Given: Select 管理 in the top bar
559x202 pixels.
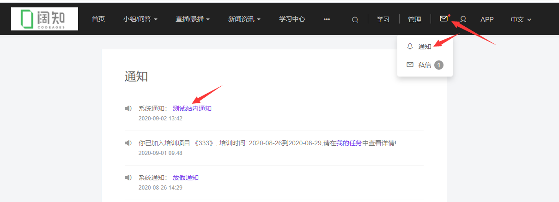Looking at the screenshot, I should click(x=414, y=19).
